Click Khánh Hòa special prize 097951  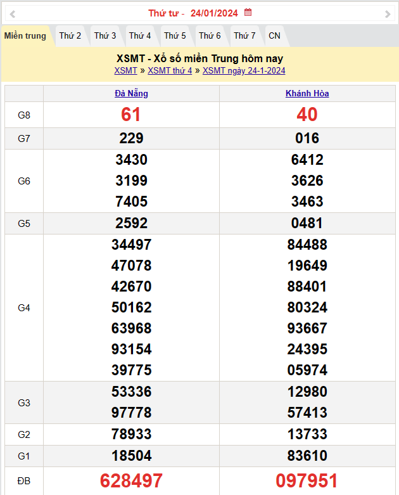pos(307,480)
